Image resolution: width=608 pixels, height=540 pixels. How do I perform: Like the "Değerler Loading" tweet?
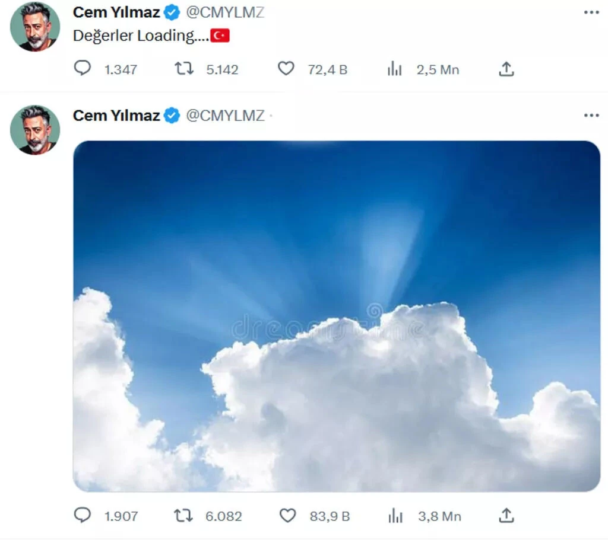pyautogui.click(x=286, y=69)
